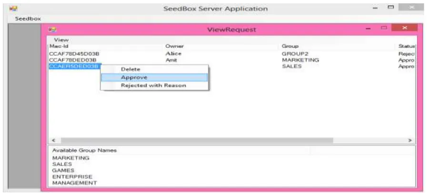
Task: Click the GROUP2 group cell
Action: (x=295, y=54)
